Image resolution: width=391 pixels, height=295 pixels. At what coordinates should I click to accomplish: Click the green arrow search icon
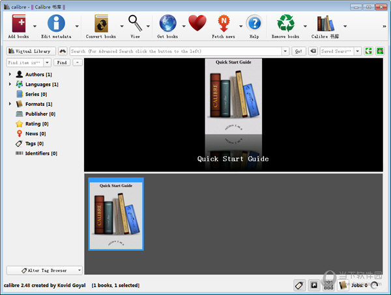click(369, 51)
